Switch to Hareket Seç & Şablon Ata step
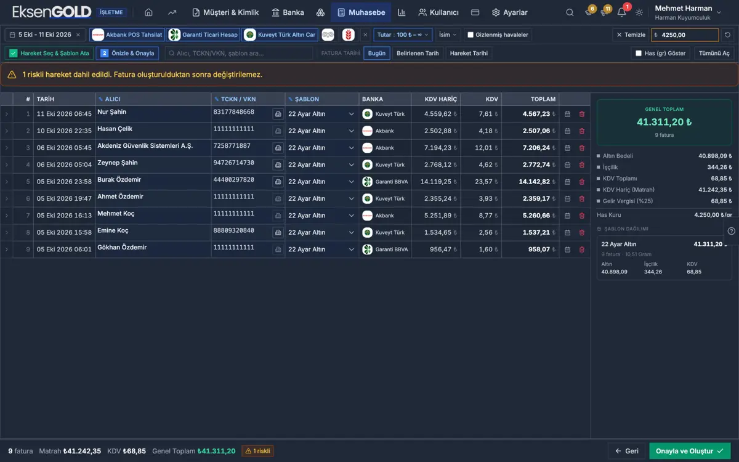This screenshot has height=462, width=739. [50, 54]
